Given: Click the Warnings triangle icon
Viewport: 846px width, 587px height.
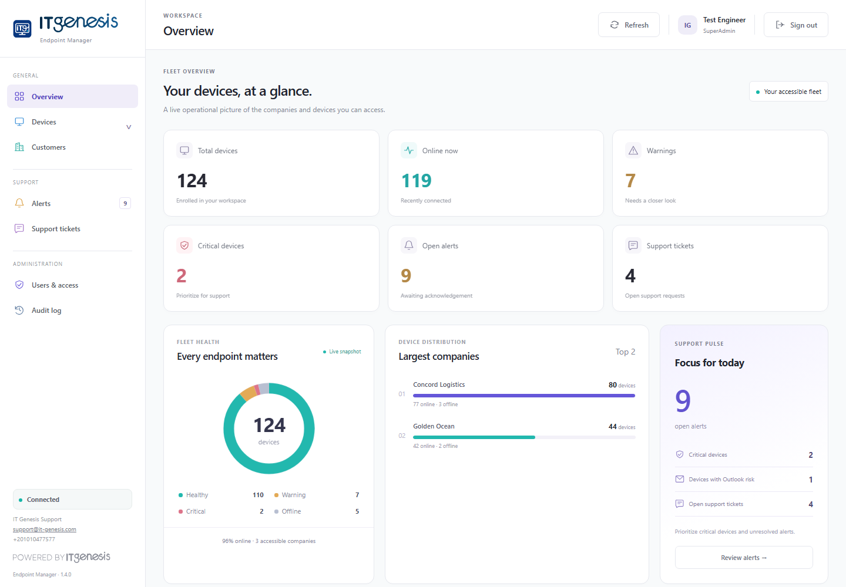Looking at the screenshot, I should click(633, 150).
